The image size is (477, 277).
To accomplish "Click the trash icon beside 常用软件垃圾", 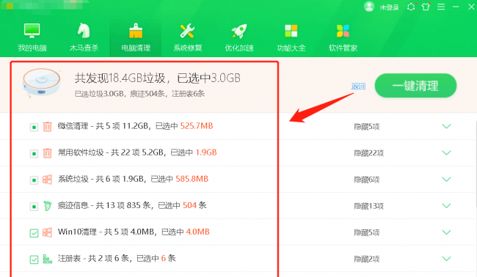I will (x=47, y=152).
